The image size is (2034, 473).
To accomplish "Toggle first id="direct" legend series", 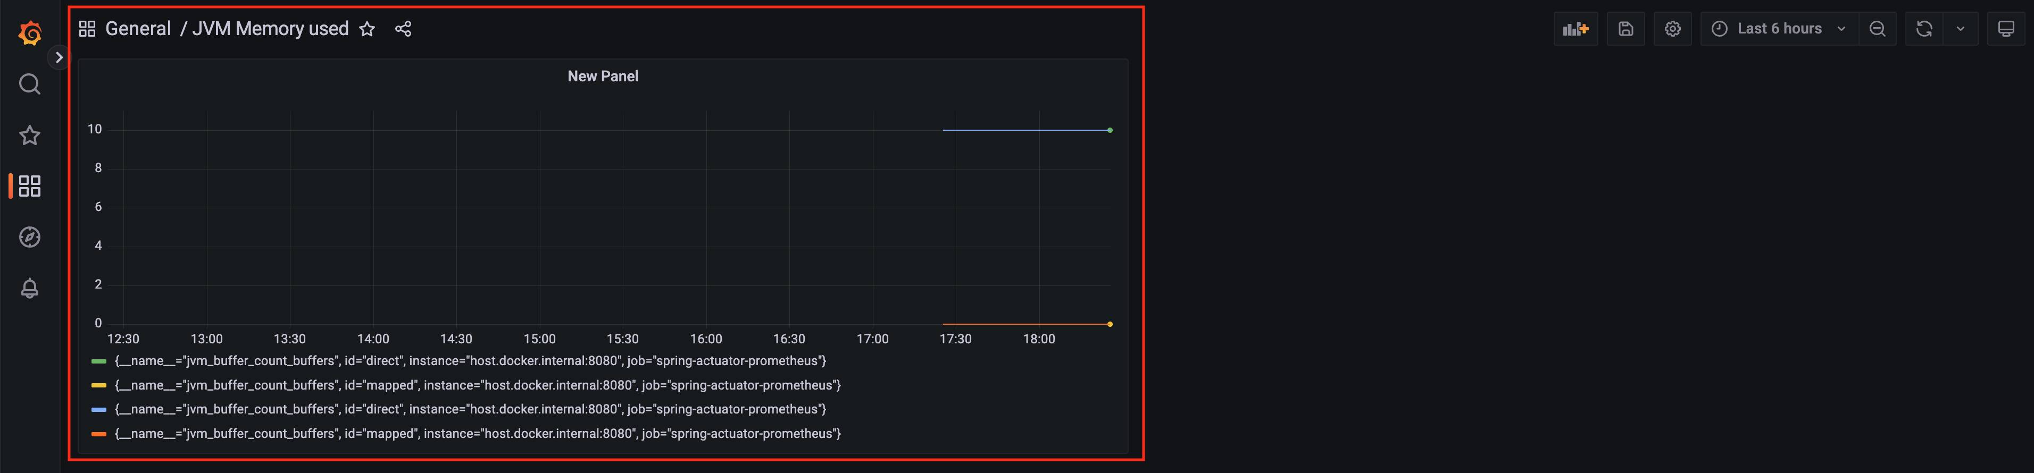I will click(471, 361).
